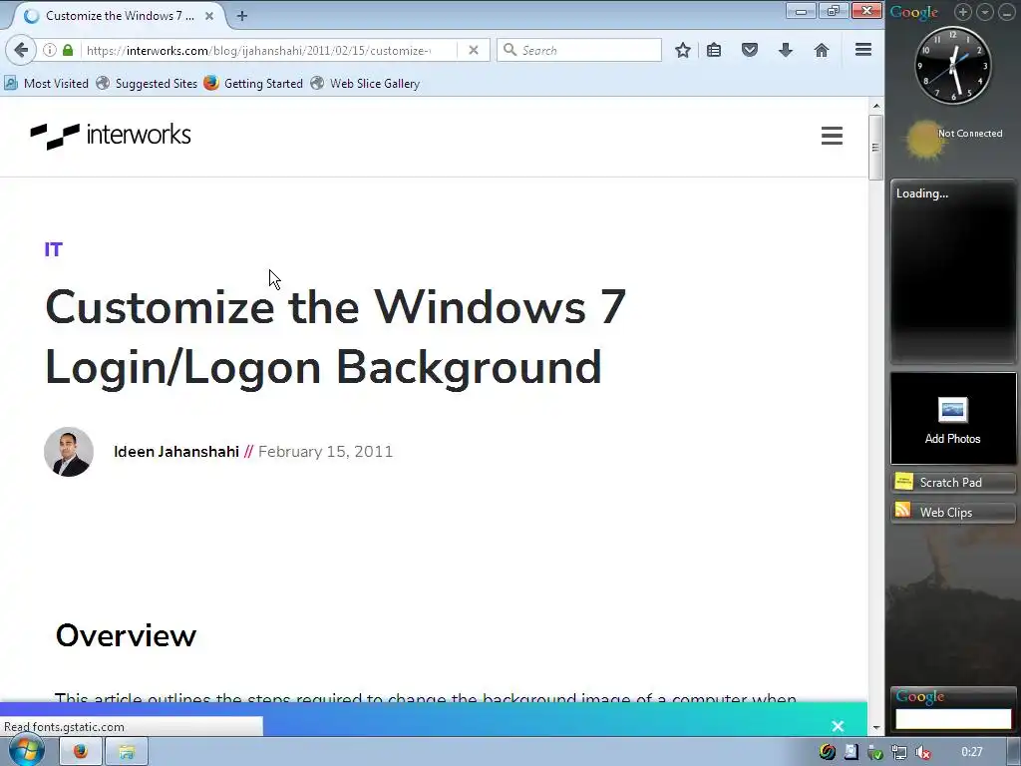Open the interworks site navigation menu
The height and width of the screenshot is (766, 1021).
[x=832, y=136]
